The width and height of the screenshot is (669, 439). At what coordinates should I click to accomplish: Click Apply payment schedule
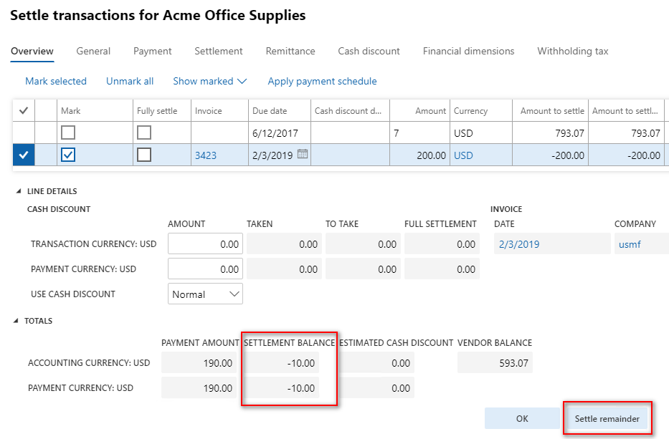tap(322, 81)
